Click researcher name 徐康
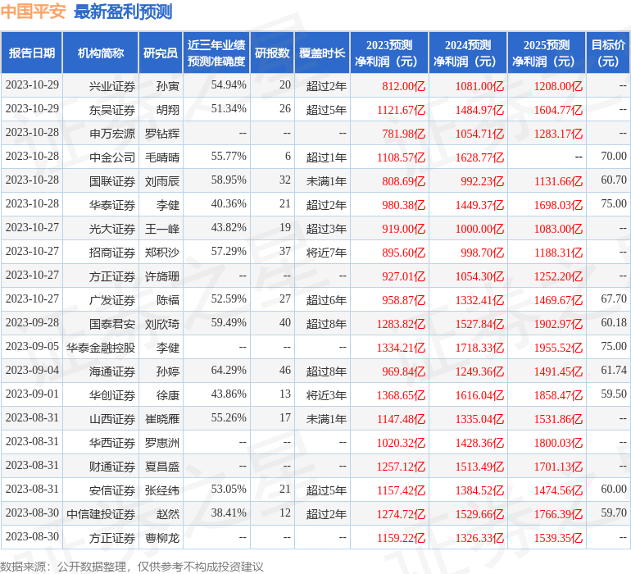Viewport: 631px width, 574px height. pyautogui.click(x=168, y=395)
